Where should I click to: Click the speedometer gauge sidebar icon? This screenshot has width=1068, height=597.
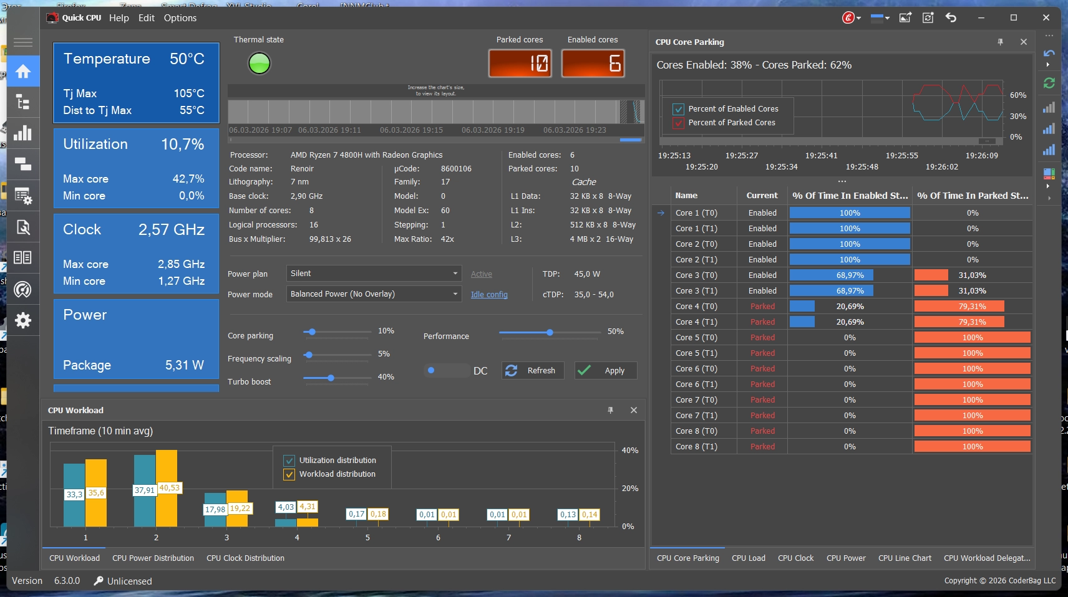coord(23,289)
